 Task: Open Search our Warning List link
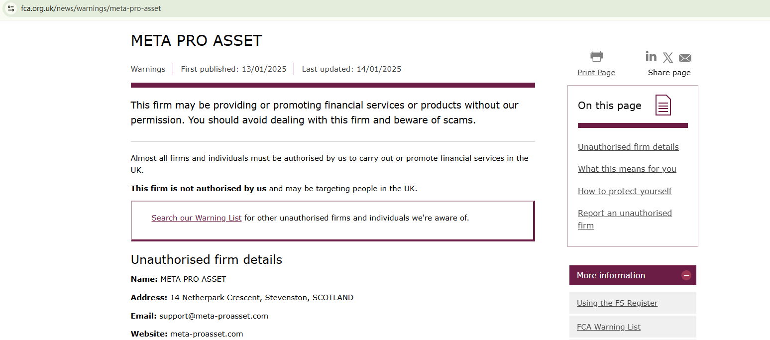click(x=197, y=218)
